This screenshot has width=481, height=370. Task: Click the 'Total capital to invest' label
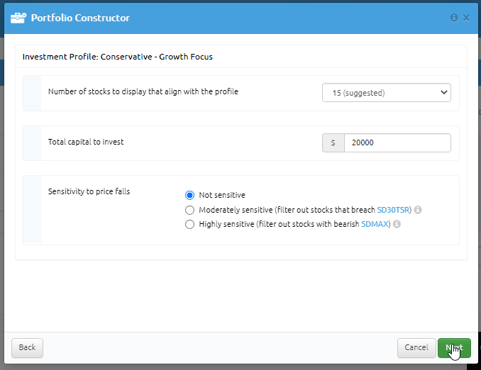click(x=86, y=142)
